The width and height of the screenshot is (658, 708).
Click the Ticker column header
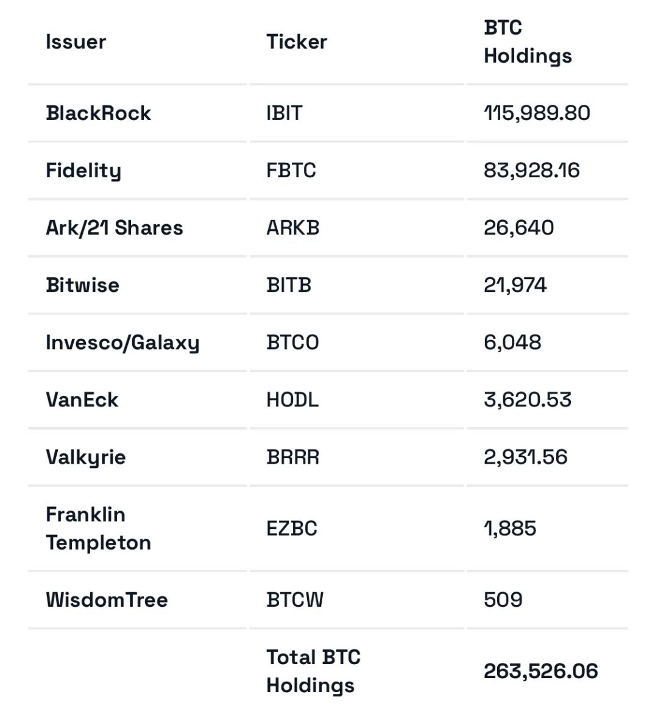pos(297,42)
